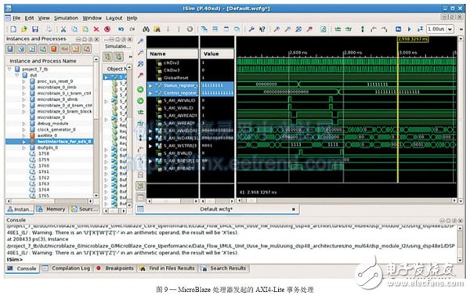Click the Value column header in waveform

[x=217, y=54]
